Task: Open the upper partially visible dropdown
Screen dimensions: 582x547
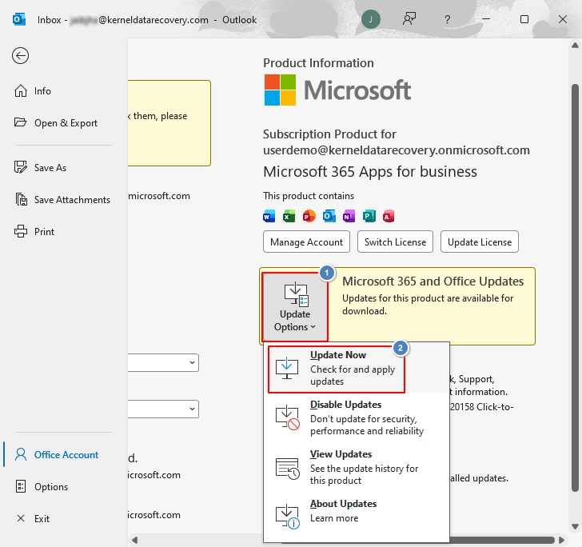Action: [163, 363]
